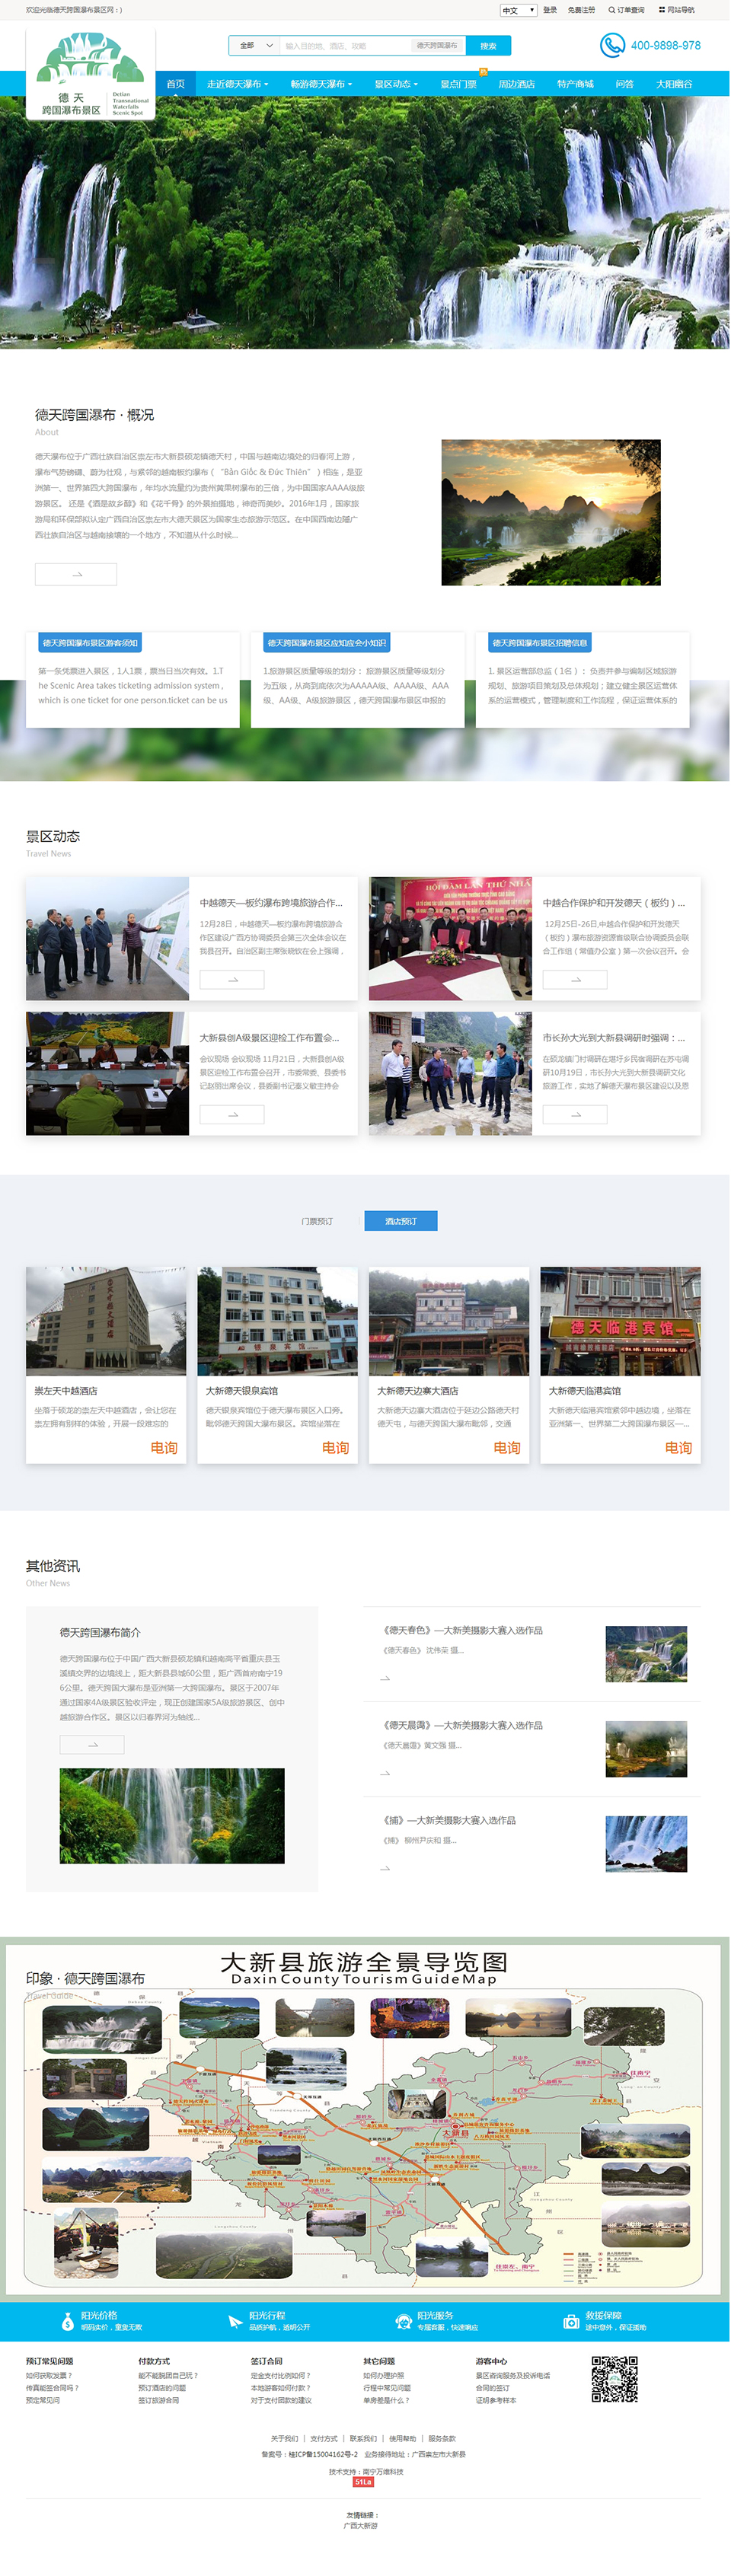
Task: Open the site navigation grid icon
Action: 661,10
